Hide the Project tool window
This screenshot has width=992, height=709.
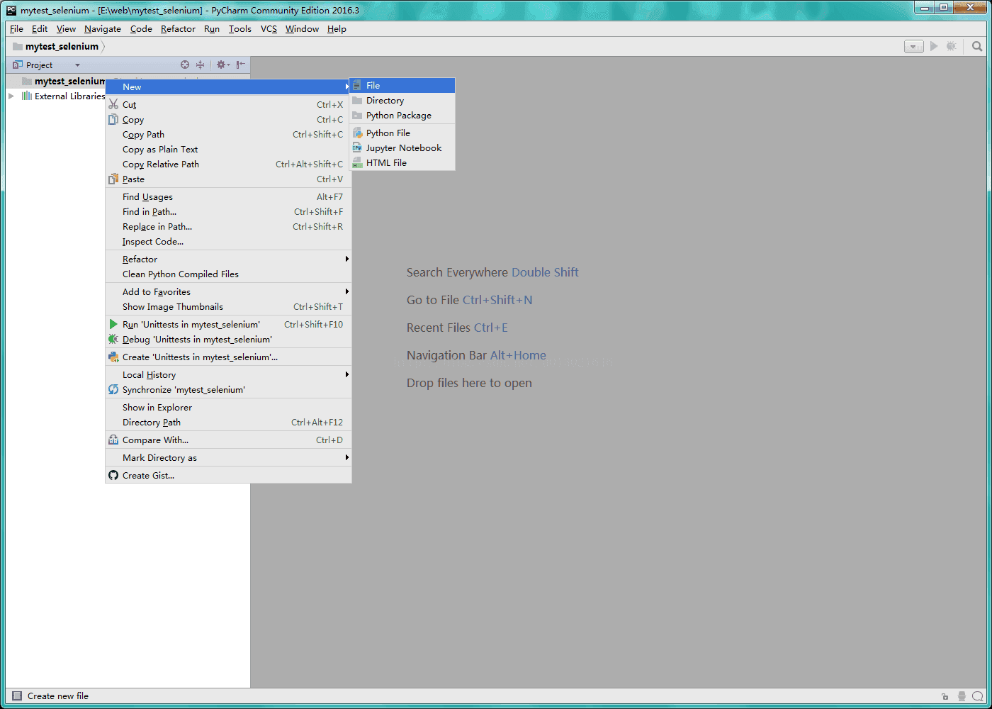(x=241, y=65)
